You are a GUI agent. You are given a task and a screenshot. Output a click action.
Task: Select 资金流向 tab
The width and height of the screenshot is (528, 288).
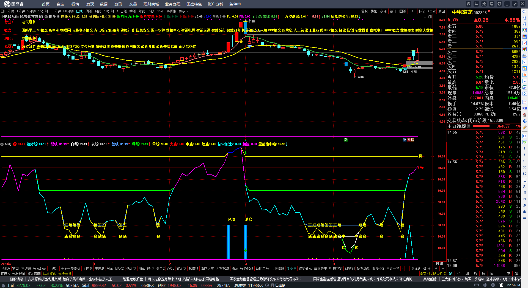click(34, 273)
